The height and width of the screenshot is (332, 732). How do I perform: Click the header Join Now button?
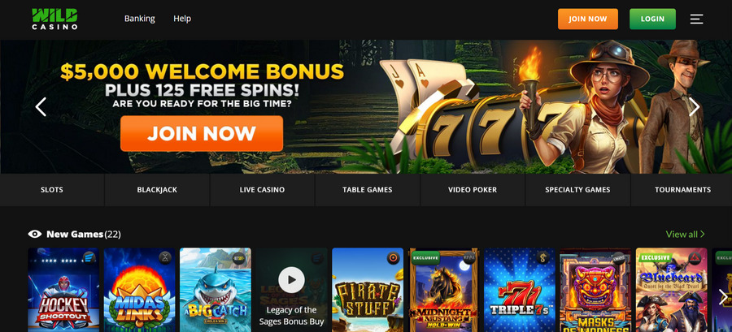[588, 19]
